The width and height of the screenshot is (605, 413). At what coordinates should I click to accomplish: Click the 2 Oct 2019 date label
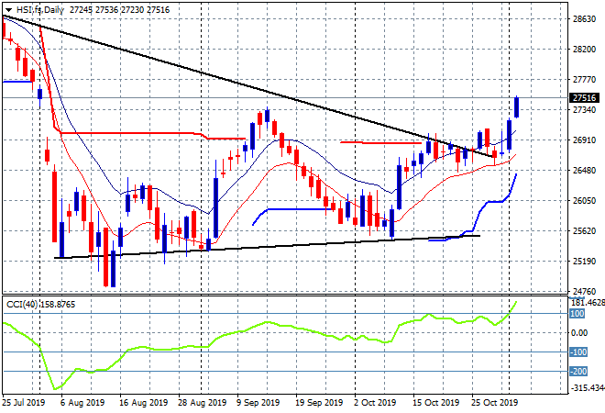coord(375,403)
